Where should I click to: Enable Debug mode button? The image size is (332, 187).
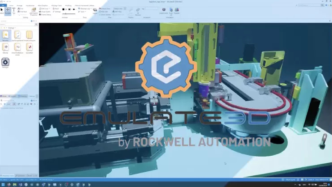click(45, 15)
